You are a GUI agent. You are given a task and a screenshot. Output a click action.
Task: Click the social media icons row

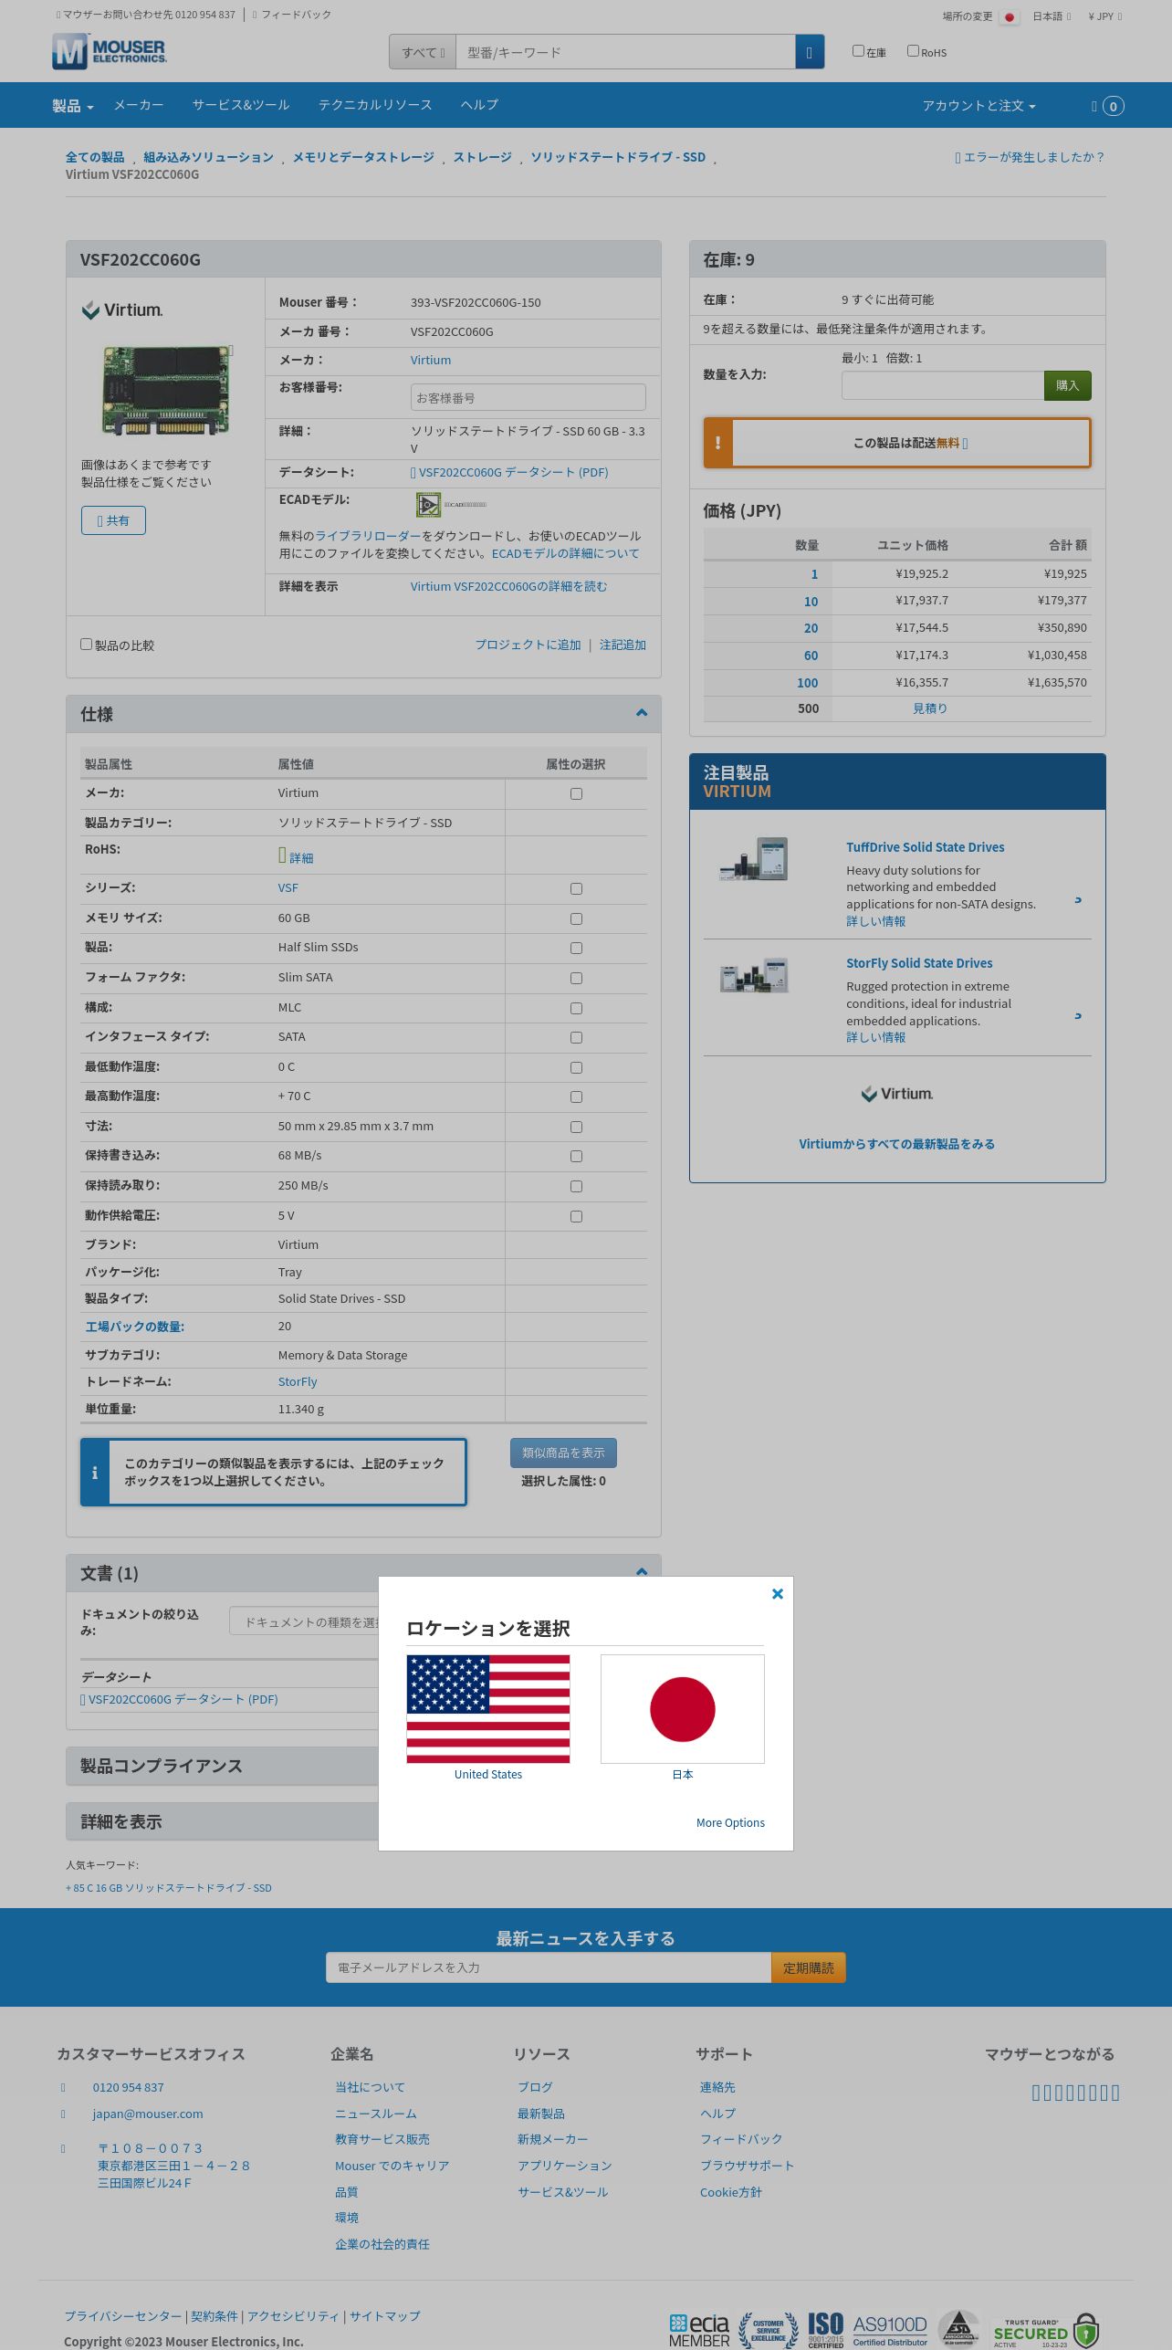(x=1075, y=2093)
